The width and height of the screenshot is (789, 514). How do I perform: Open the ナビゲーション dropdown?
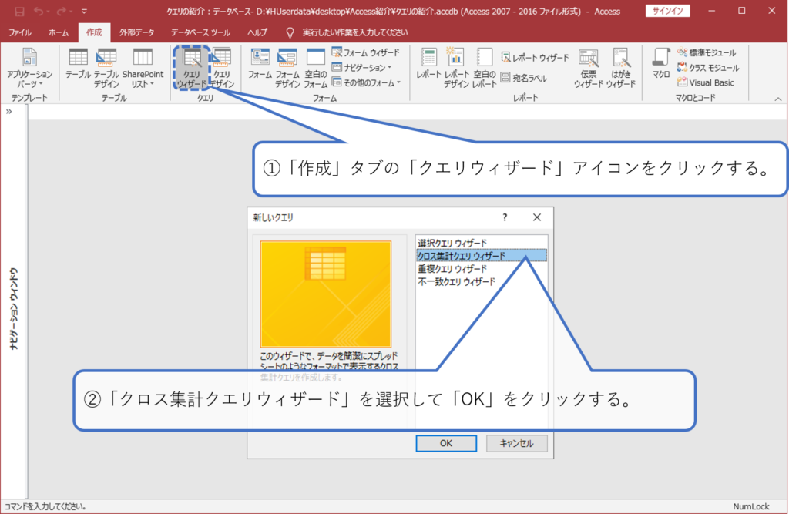click(x=362, y=68)
